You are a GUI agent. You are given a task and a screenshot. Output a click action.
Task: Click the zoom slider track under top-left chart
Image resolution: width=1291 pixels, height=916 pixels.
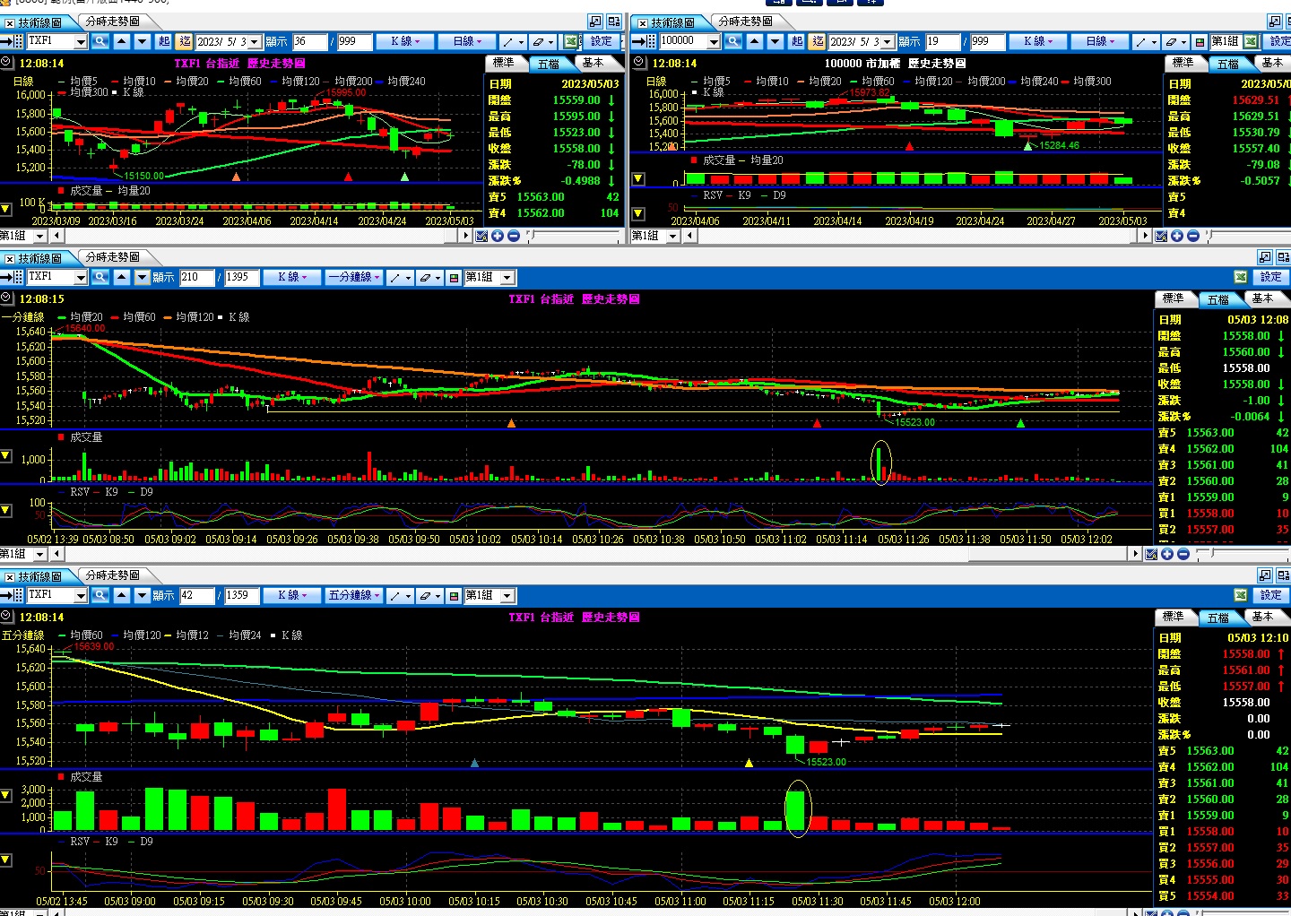pos(574,236)
